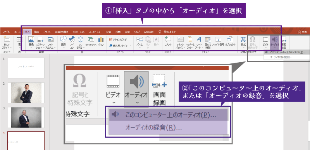310x150 pixels.
Task: Open the デザイン tab
Action: (47, 32)
